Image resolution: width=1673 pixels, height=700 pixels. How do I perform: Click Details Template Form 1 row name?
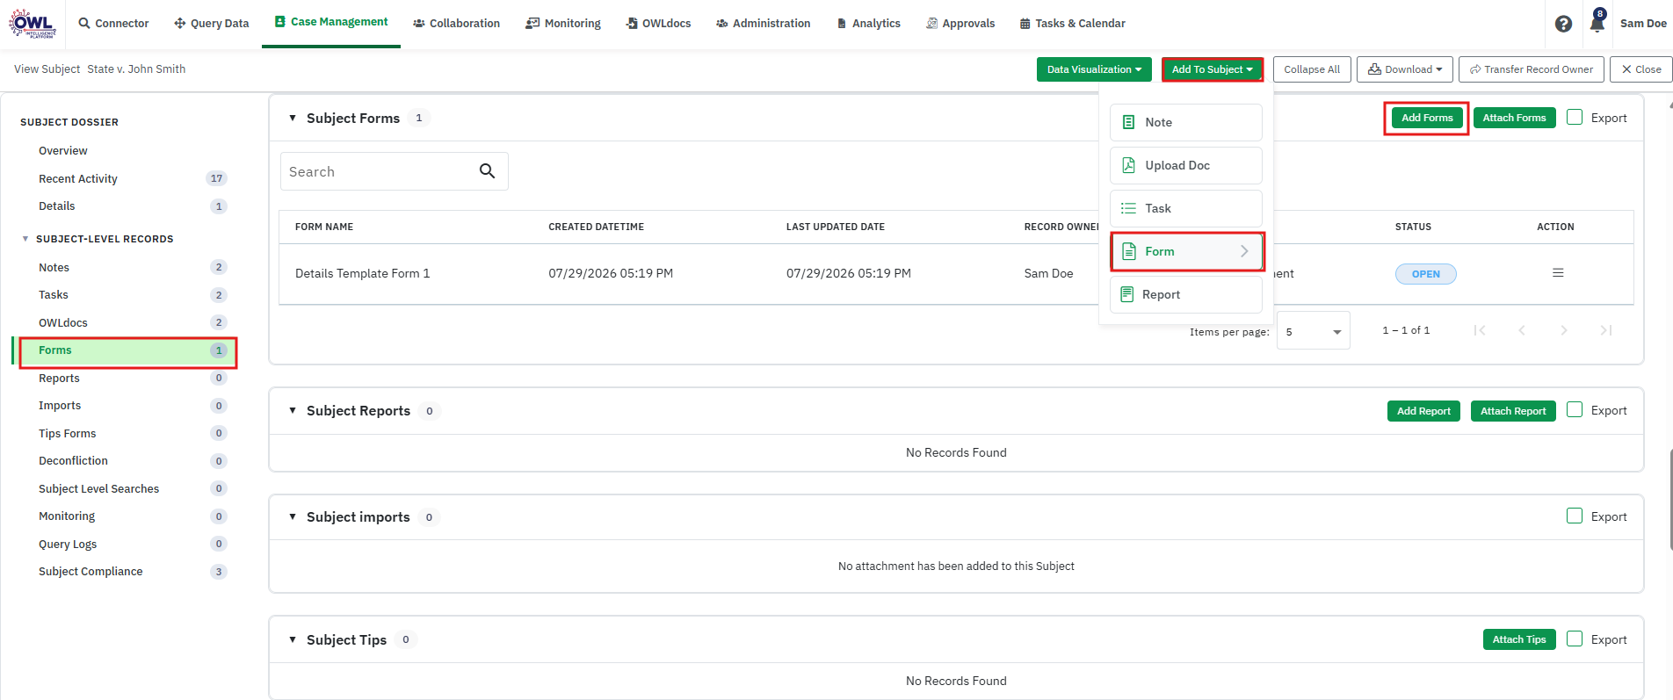(363, 273)
